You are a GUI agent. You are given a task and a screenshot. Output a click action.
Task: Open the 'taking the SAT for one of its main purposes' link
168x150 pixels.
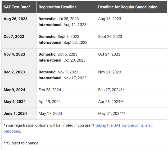124,125
